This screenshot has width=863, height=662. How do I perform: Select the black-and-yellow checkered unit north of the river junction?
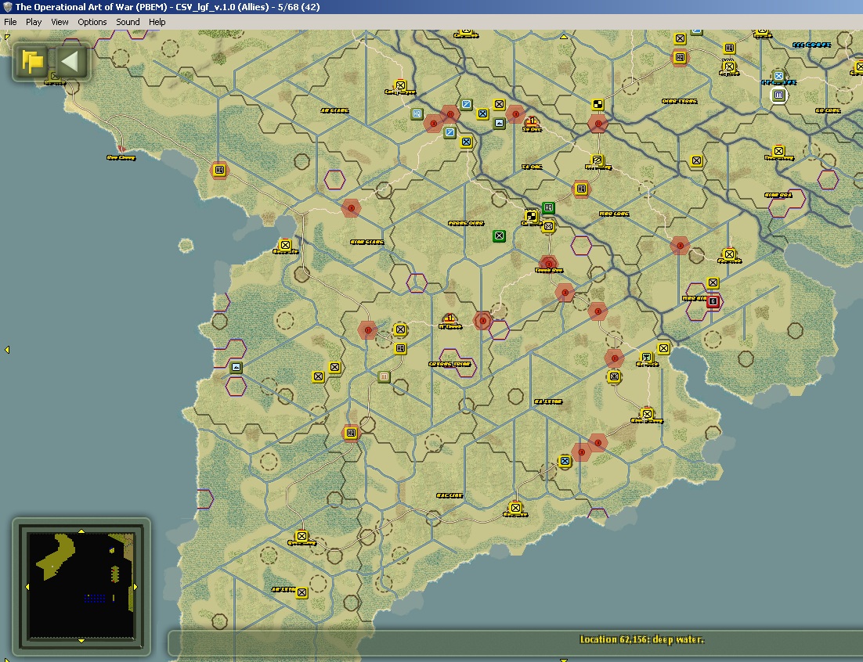598,104
